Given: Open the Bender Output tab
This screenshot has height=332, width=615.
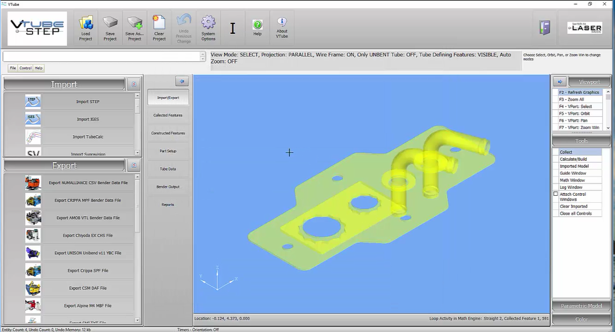Looking at the screenshot, I should click(168, 186).
